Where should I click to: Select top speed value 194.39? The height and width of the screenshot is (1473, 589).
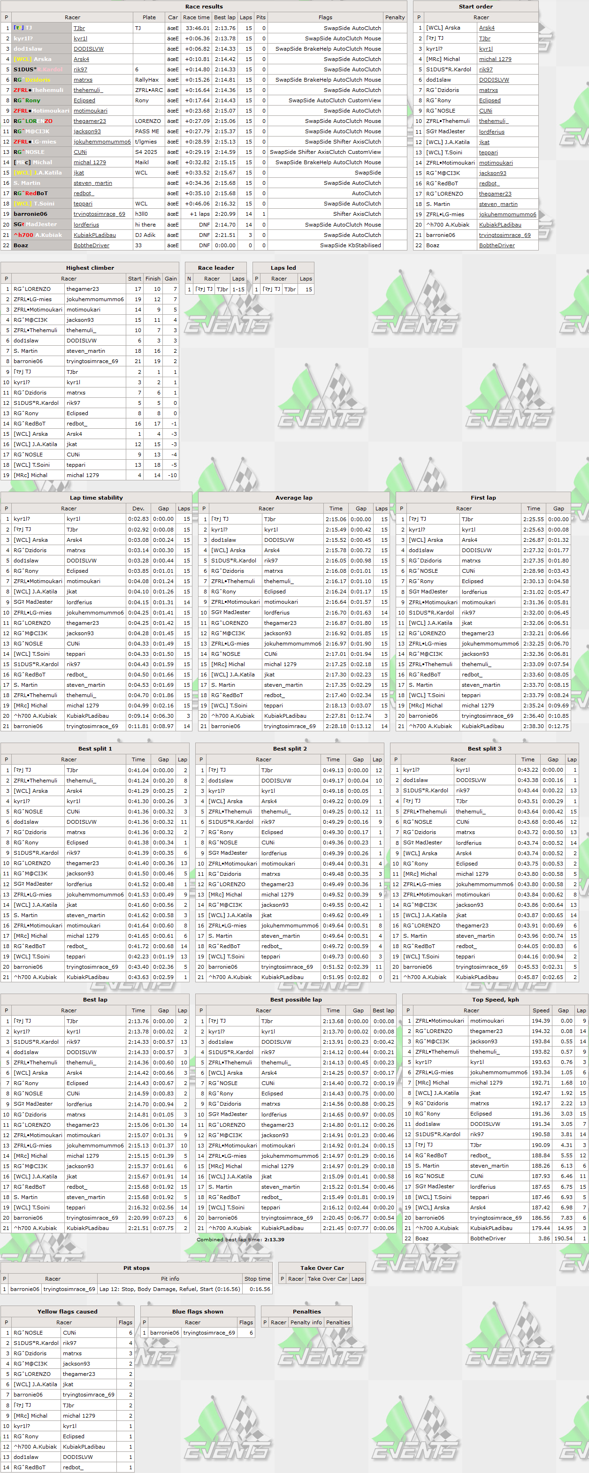click(540, 1021)
